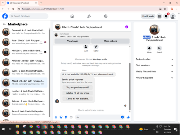Viewport: 180px width, 135px height.
Task: Click the Add people icon
Action: (86, 47)
